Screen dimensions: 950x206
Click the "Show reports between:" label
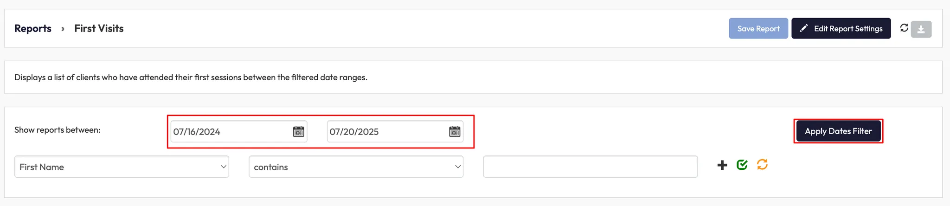tap(57, 130)
